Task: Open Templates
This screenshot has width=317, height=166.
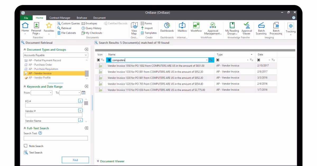Action: (x=149, y=33)
